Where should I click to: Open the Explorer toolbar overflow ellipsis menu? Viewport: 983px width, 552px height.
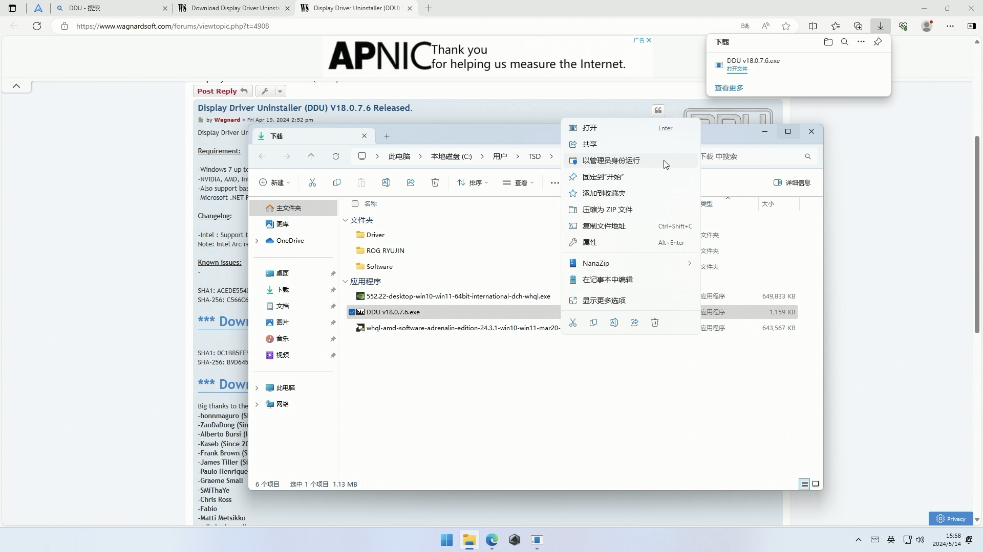pyautogui.click(x=554, y=182)
